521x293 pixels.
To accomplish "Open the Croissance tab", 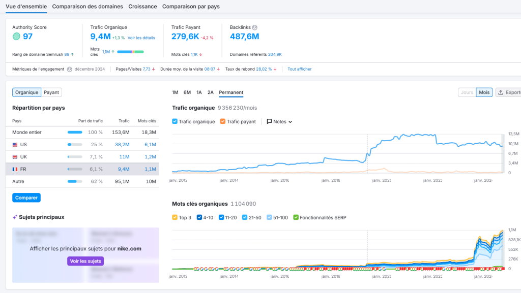I will [142, 7].
